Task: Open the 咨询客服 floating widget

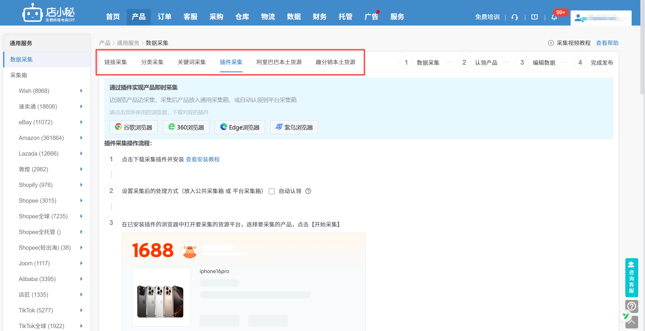Action: click(x=632, y=278)
